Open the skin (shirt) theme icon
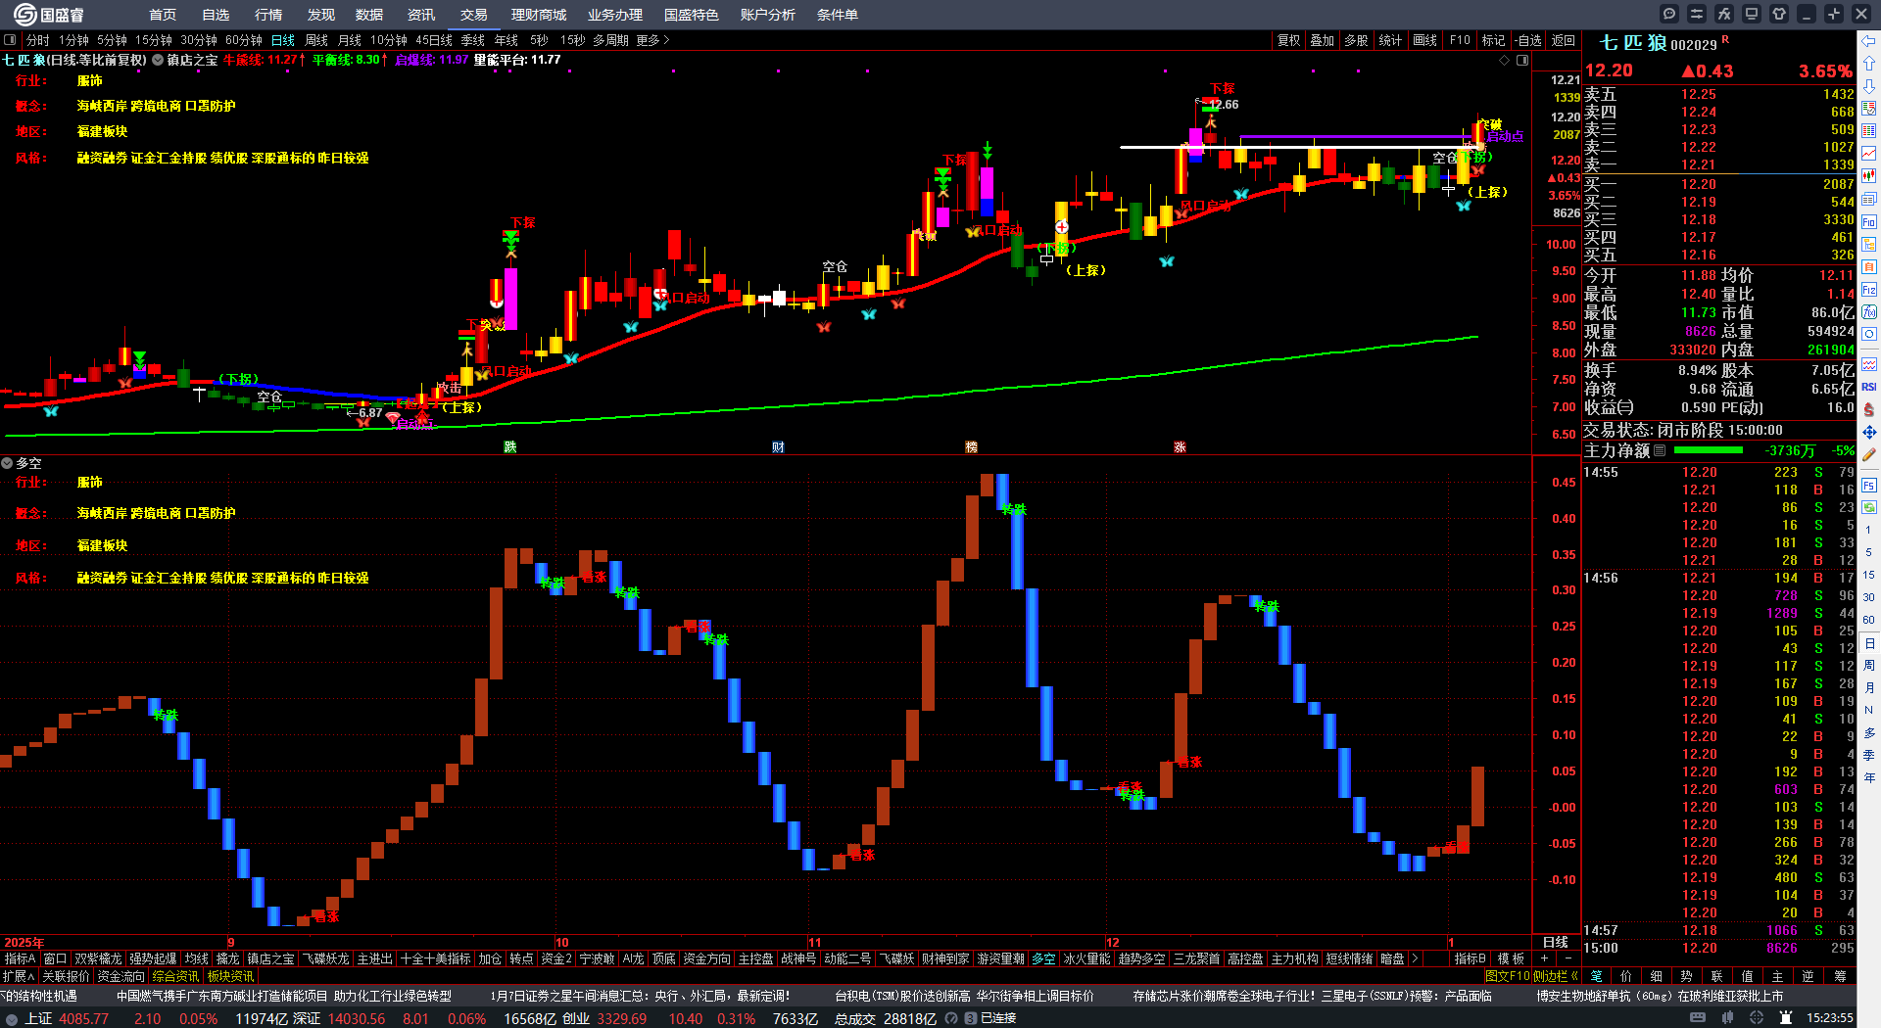The width and height of the screenshot is (1881, 1028). 1779,14
